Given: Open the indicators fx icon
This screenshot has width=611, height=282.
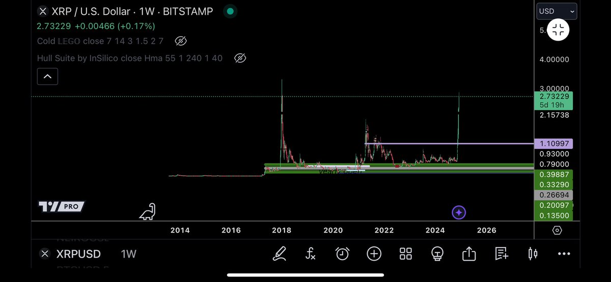Looking at the screenshot, I should (311, 253).
